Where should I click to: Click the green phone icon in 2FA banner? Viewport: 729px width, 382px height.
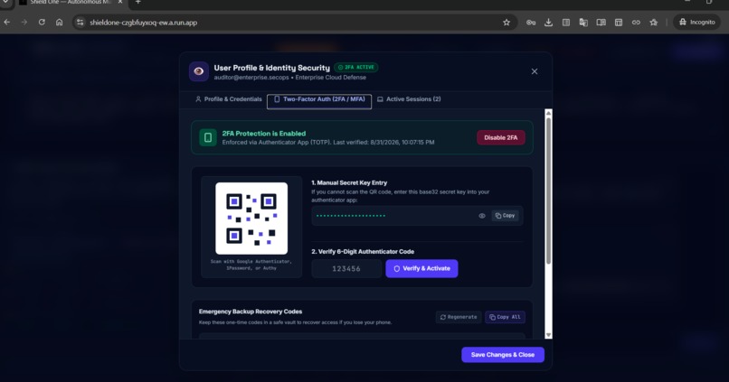pos(208,137)
